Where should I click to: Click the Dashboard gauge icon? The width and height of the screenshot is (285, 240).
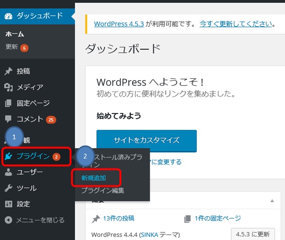point(8,16)
